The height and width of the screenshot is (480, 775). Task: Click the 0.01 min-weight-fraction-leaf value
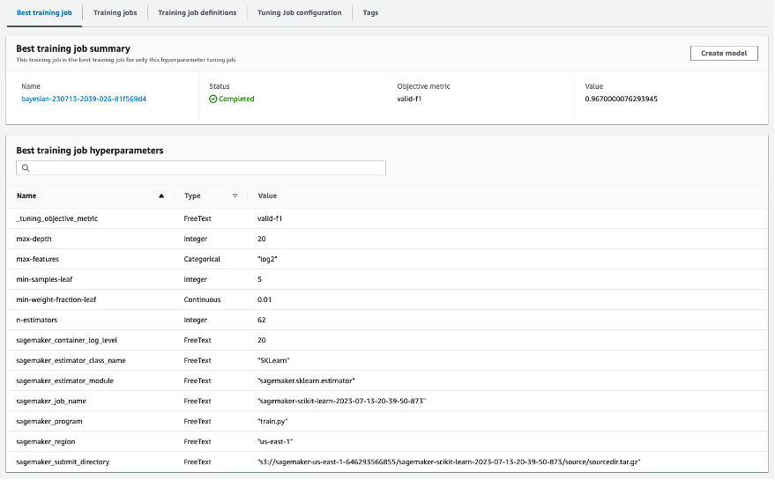265,299
